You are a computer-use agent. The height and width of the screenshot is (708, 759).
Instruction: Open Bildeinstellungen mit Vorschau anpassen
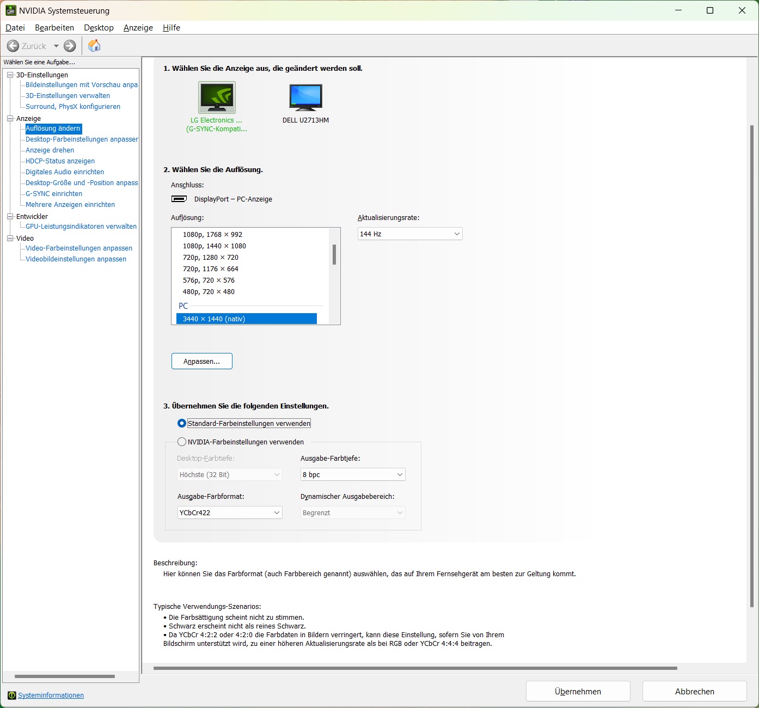click(82, 85)
